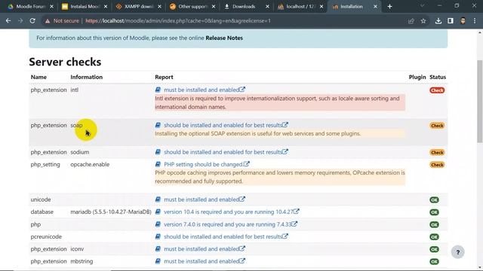The width and height of the screenshot is (483, 271).
Task: Close the Downloads tab
Action: click(x=267, y=7)
